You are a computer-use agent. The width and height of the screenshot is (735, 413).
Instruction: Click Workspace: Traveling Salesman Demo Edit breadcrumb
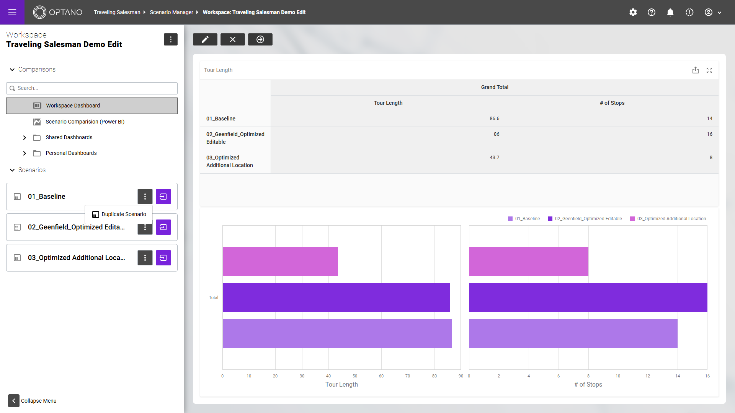point(254,12)
